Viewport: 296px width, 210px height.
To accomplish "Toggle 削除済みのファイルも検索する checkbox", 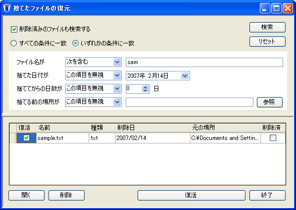I will [14, 29].
